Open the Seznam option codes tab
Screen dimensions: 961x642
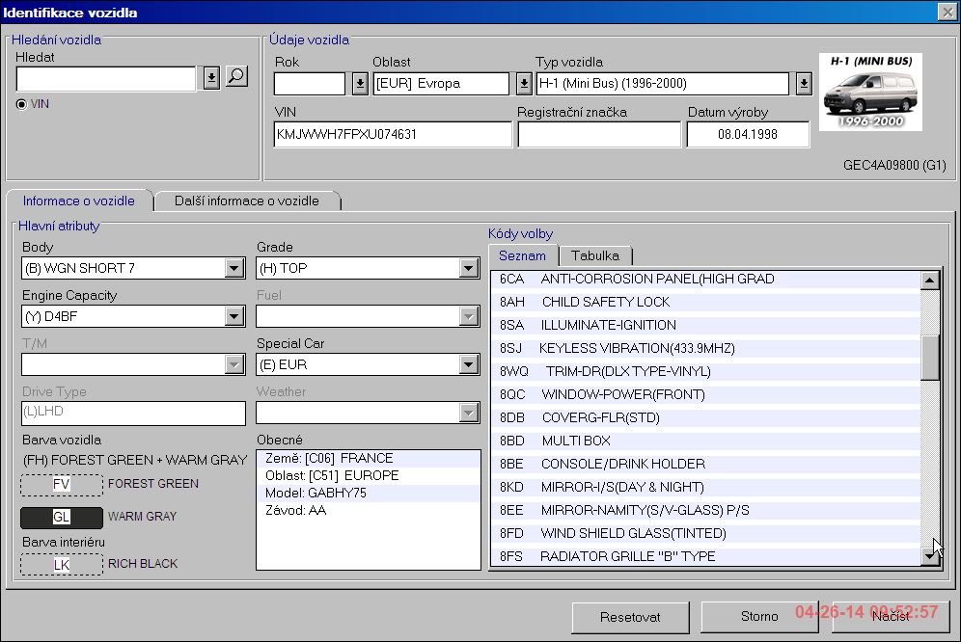[522, 255]
